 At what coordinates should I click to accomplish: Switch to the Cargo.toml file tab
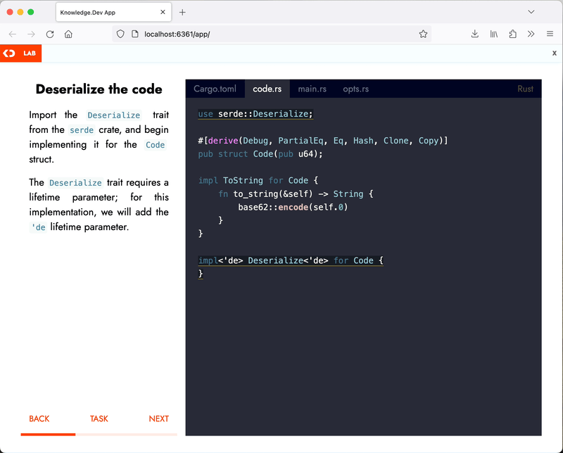coord(215,89)
